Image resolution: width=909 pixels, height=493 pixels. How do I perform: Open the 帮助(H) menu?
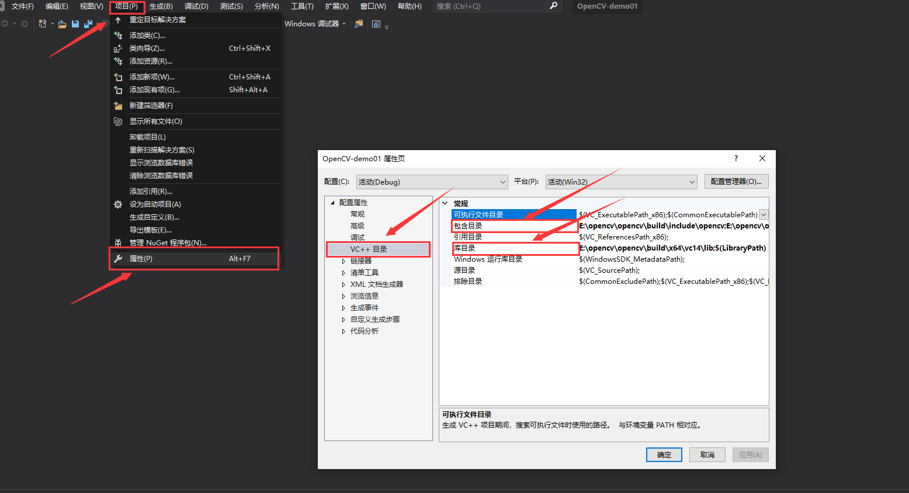(410, 6)
